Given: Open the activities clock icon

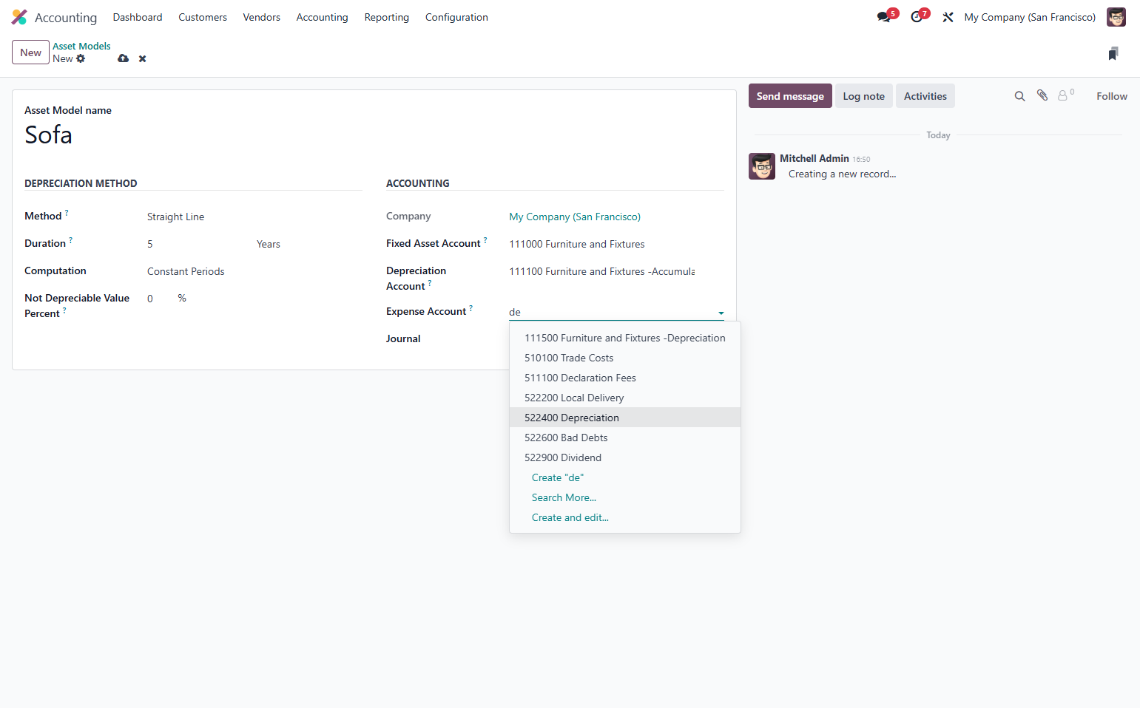Looking at the screenshot, I should pos(917,17).
